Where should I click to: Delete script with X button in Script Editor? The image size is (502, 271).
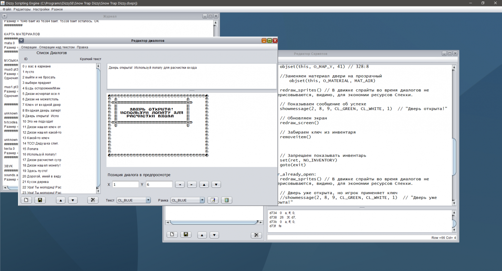tap(256, 235)
